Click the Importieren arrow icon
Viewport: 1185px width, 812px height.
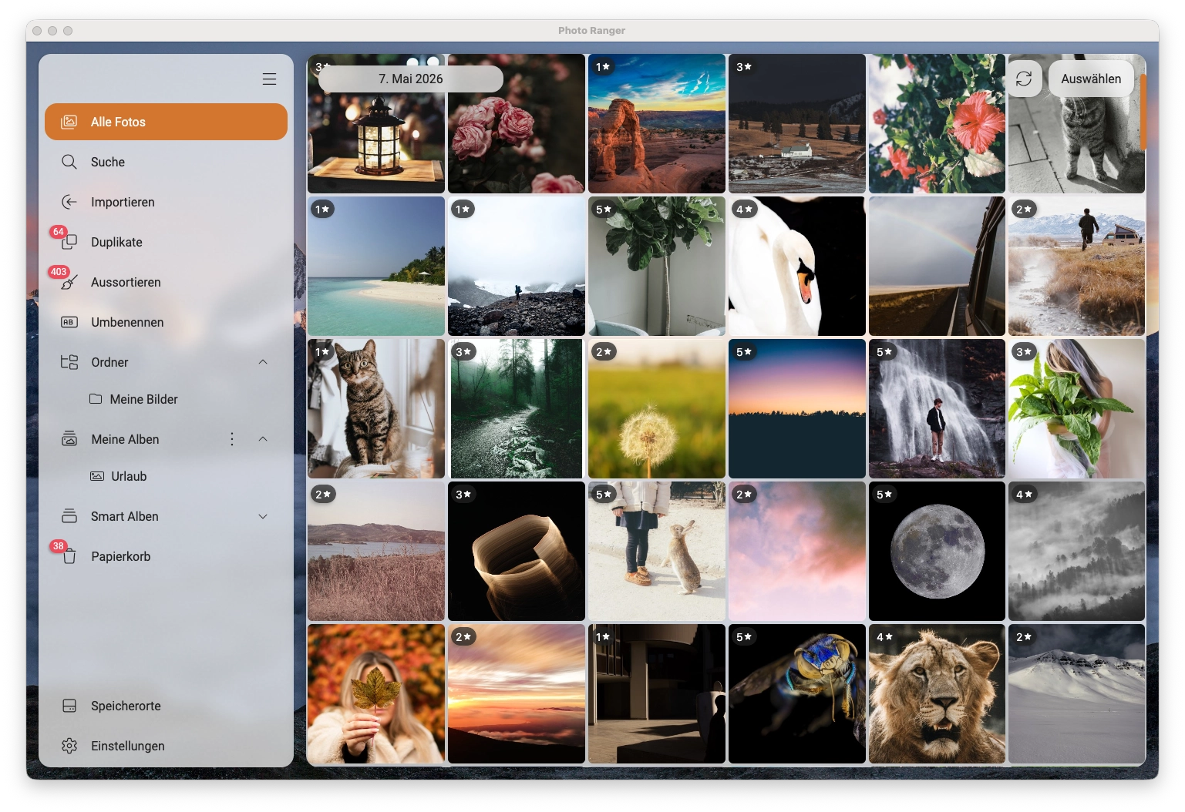click(69, 202)
